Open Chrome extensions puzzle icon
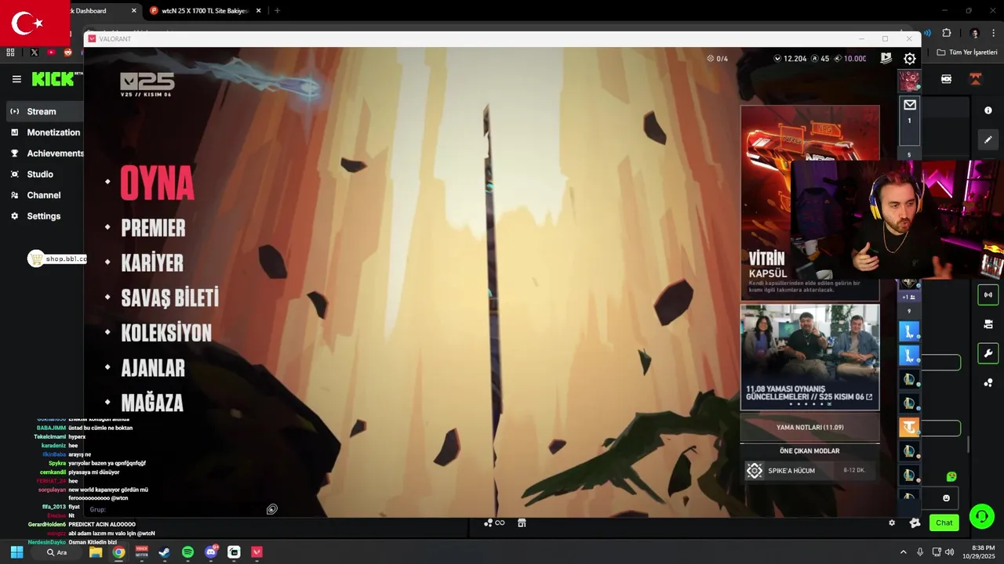The height and width of the screenshot is (564, 1004). (x=946, y=33)
